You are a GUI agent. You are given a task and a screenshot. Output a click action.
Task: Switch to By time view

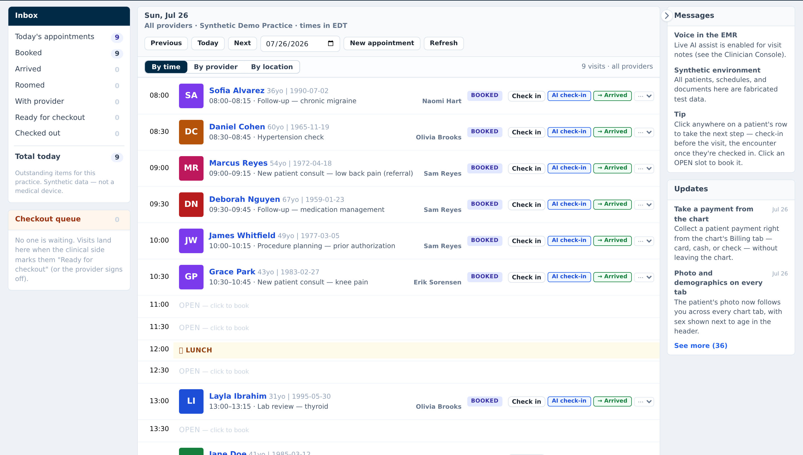click(166, 67)
